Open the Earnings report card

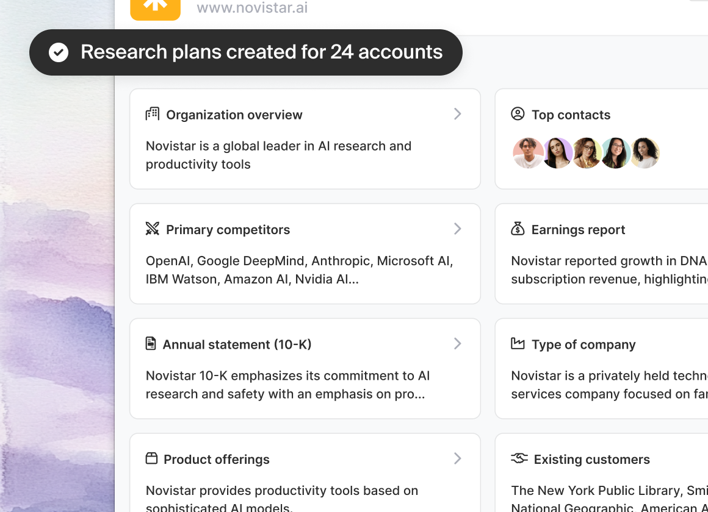click(610, 254)
